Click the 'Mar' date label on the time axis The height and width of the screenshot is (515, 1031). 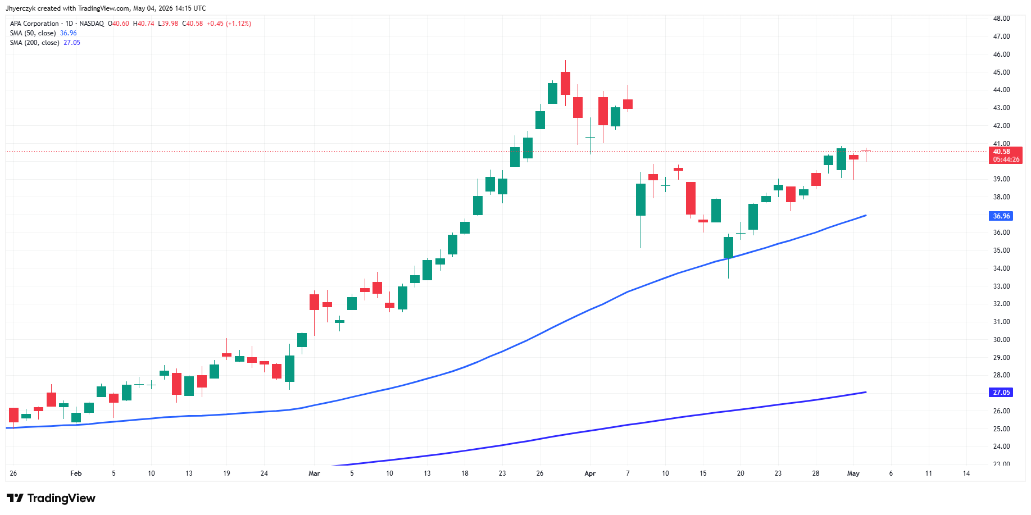click(314, 473)
